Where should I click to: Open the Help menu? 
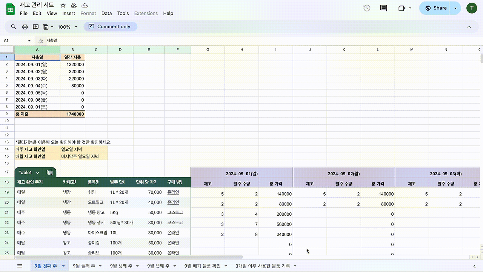[x=168, y=13]
